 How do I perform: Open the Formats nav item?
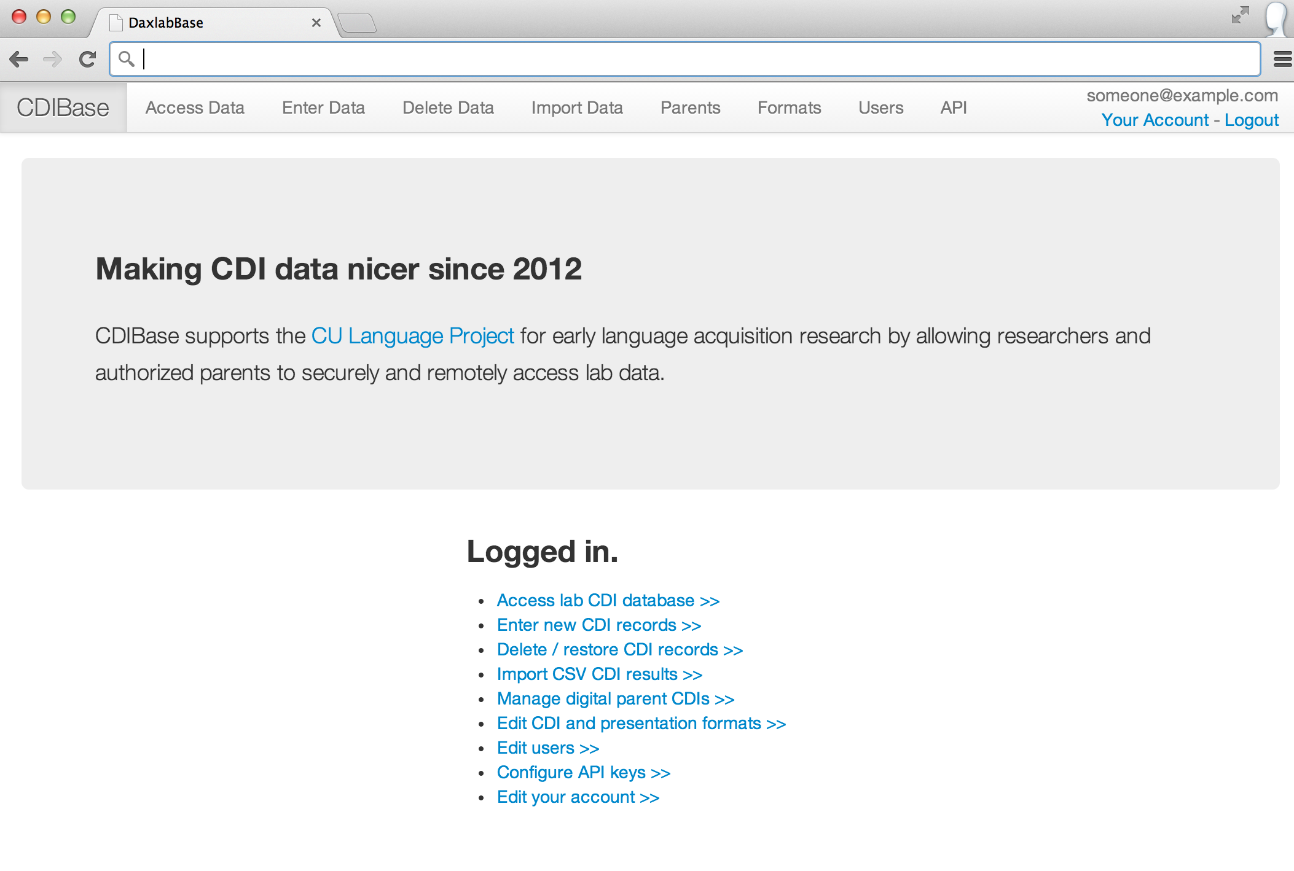coord(789,107)
